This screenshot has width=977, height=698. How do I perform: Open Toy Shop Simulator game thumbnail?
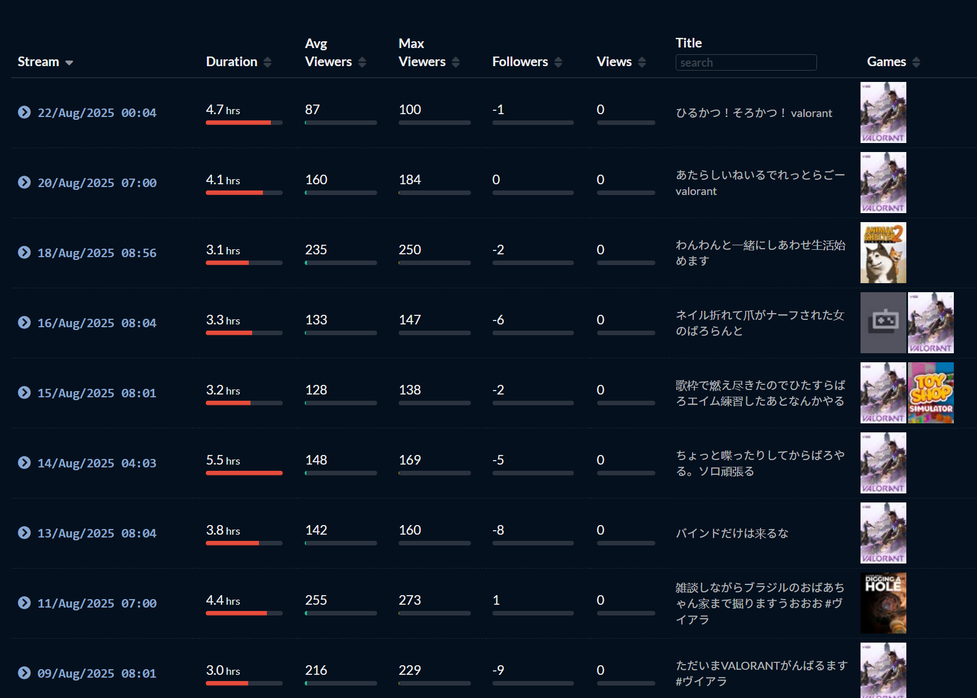pos(931,393)
